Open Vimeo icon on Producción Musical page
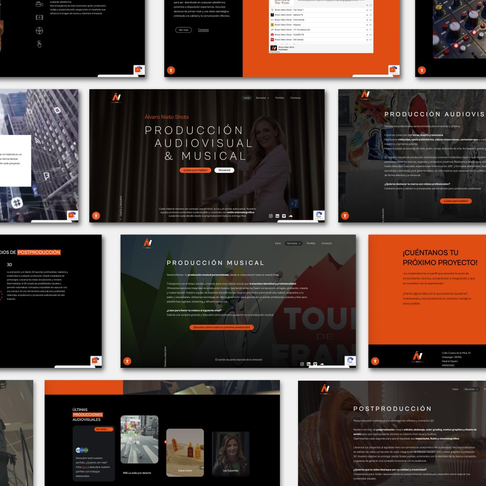486x486 pixels. (315, 364)
